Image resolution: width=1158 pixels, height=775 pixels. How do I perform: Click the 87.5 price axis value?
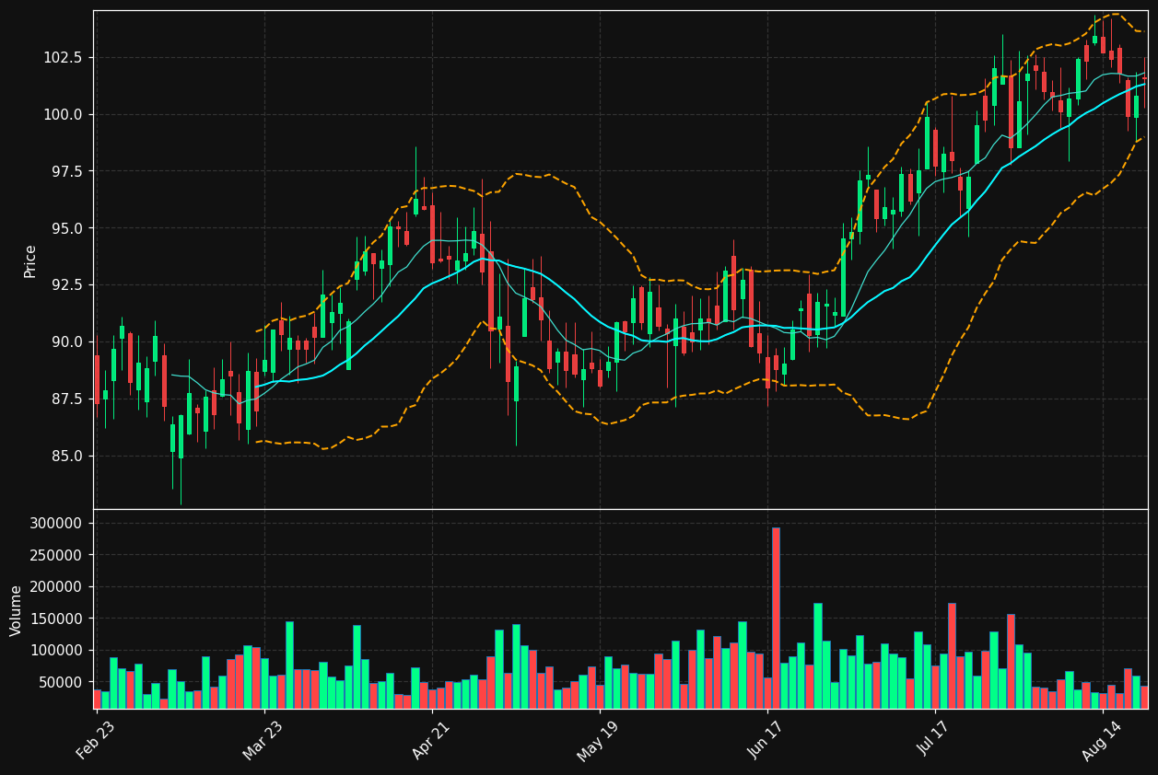click(68, 399)
